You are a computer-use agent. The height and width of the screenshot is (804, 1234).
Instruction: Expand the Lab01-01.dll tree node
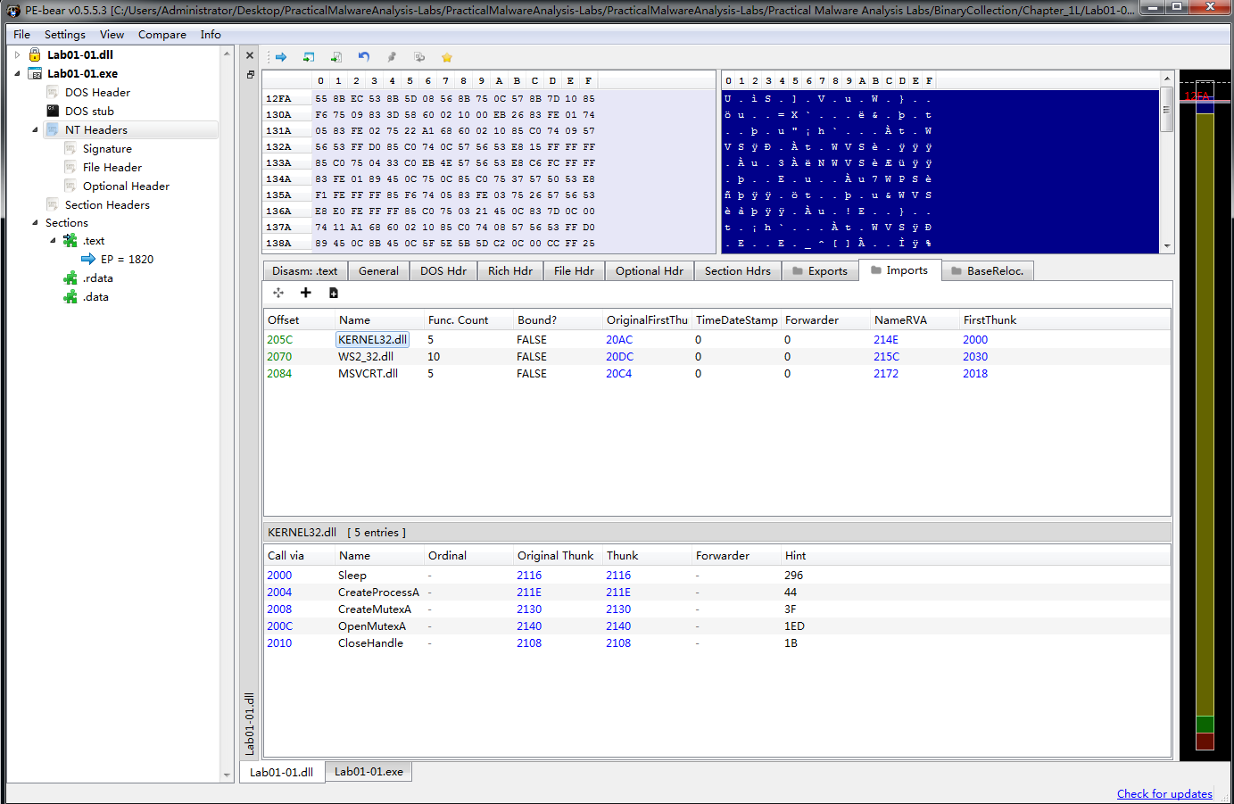pyautogui.click(x=17, y=54)
